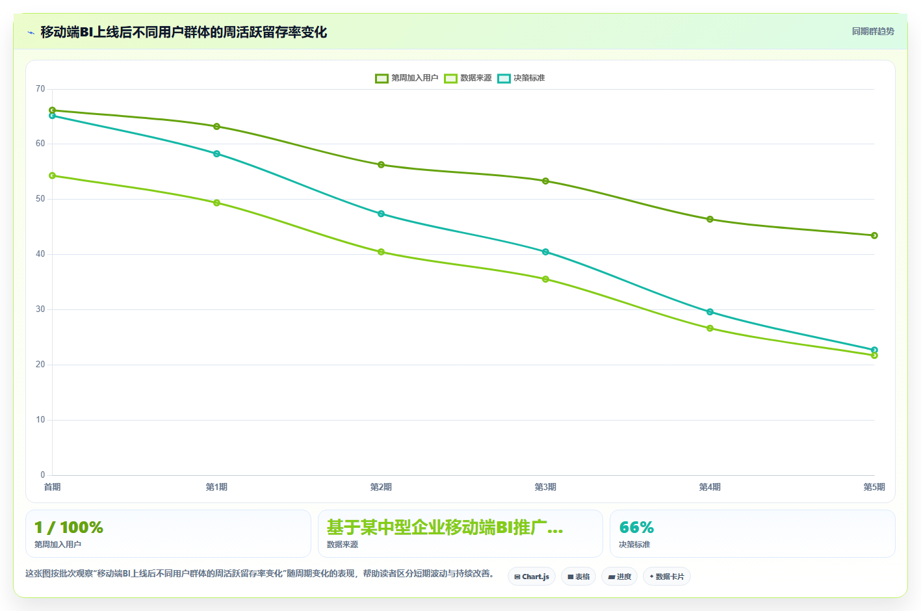Click the 70 y-axis label

click(40, 89)
